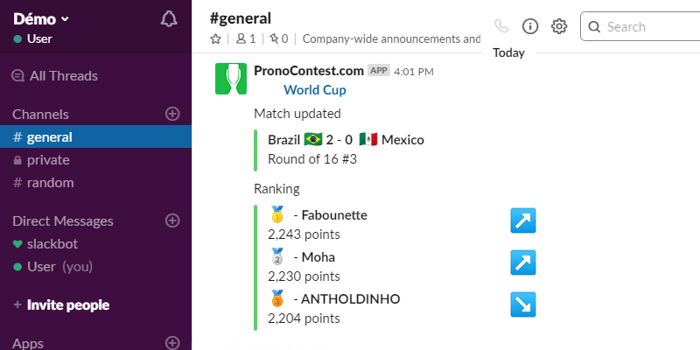Image resolution: width=700 pixels, height=350 pixels.
Task: Click Invite people in sidebar
Action: point(67,305)
